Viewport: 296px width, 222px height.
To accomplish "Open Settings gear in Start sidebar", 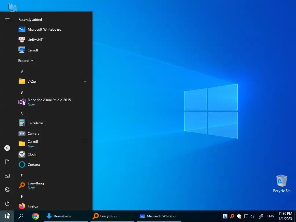I will pos(7,190).
